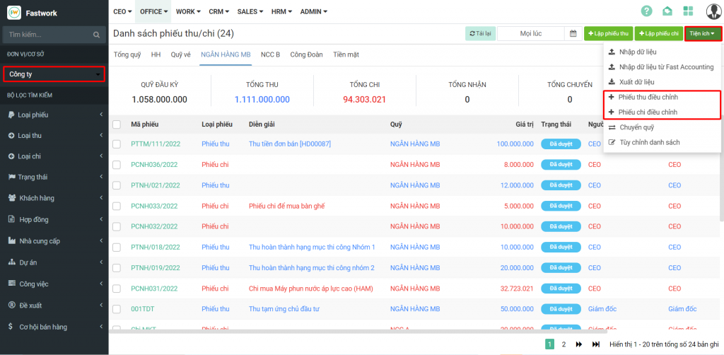Open the OFFICE dropdown menu
The image size is (724, 355).
point(153,11)
